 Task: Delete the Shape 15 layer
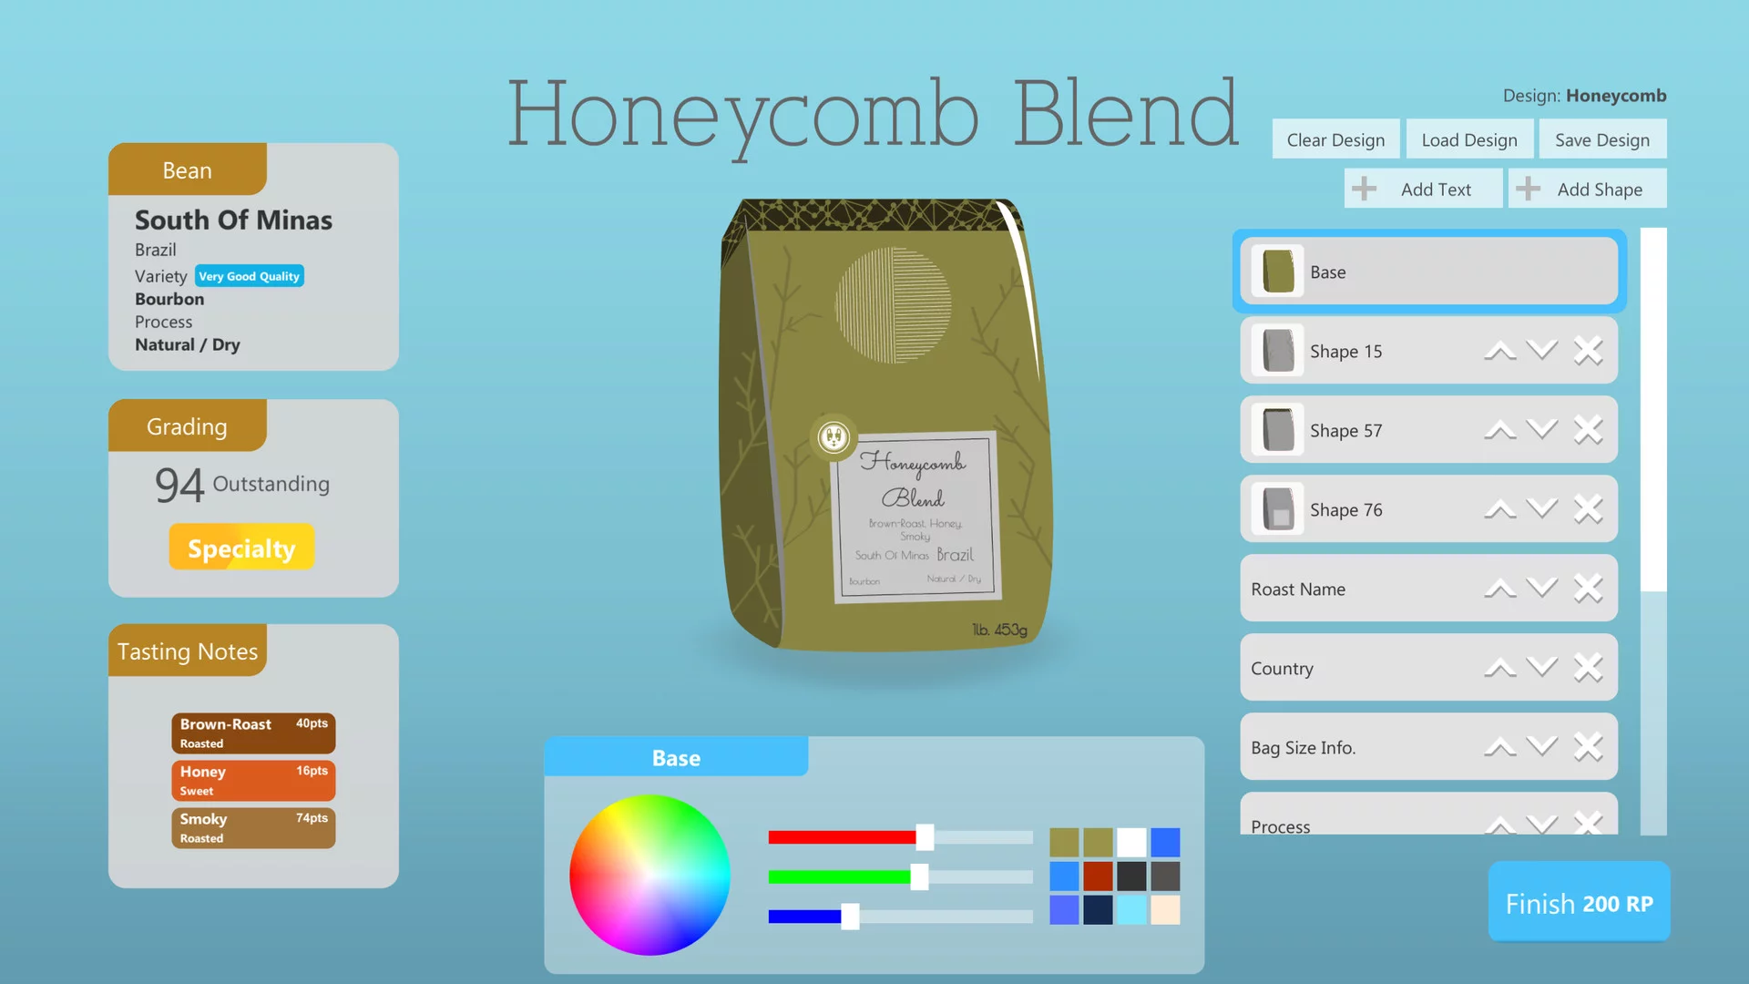tap(1588, 351)
